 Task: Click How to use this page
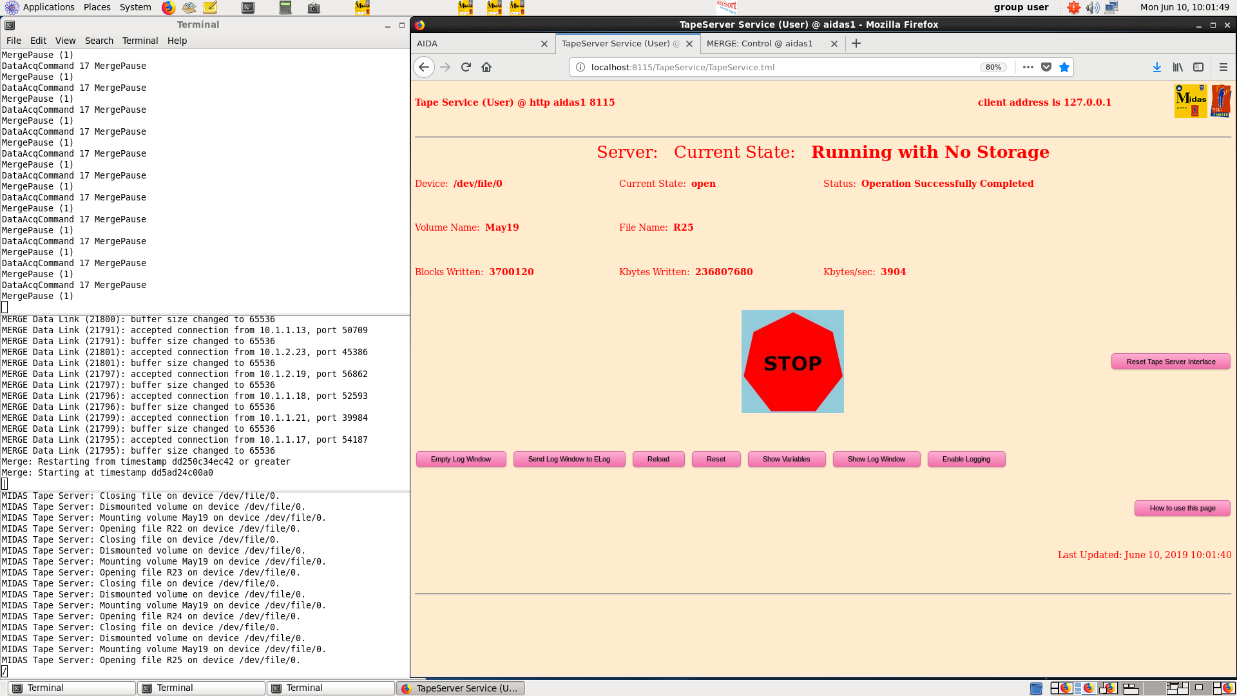tap(1182, 508)
